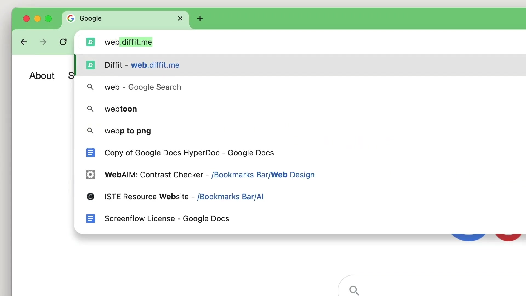This screenshot has height=296, width=526.
Task: Click the Google search box magnifier icon
Action: point(354,290)
